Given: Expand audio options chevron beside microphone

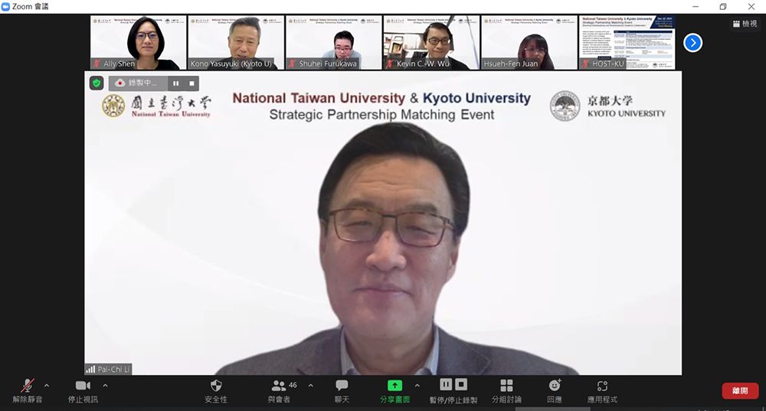Looking at the screenshot, I should (47, 385).
